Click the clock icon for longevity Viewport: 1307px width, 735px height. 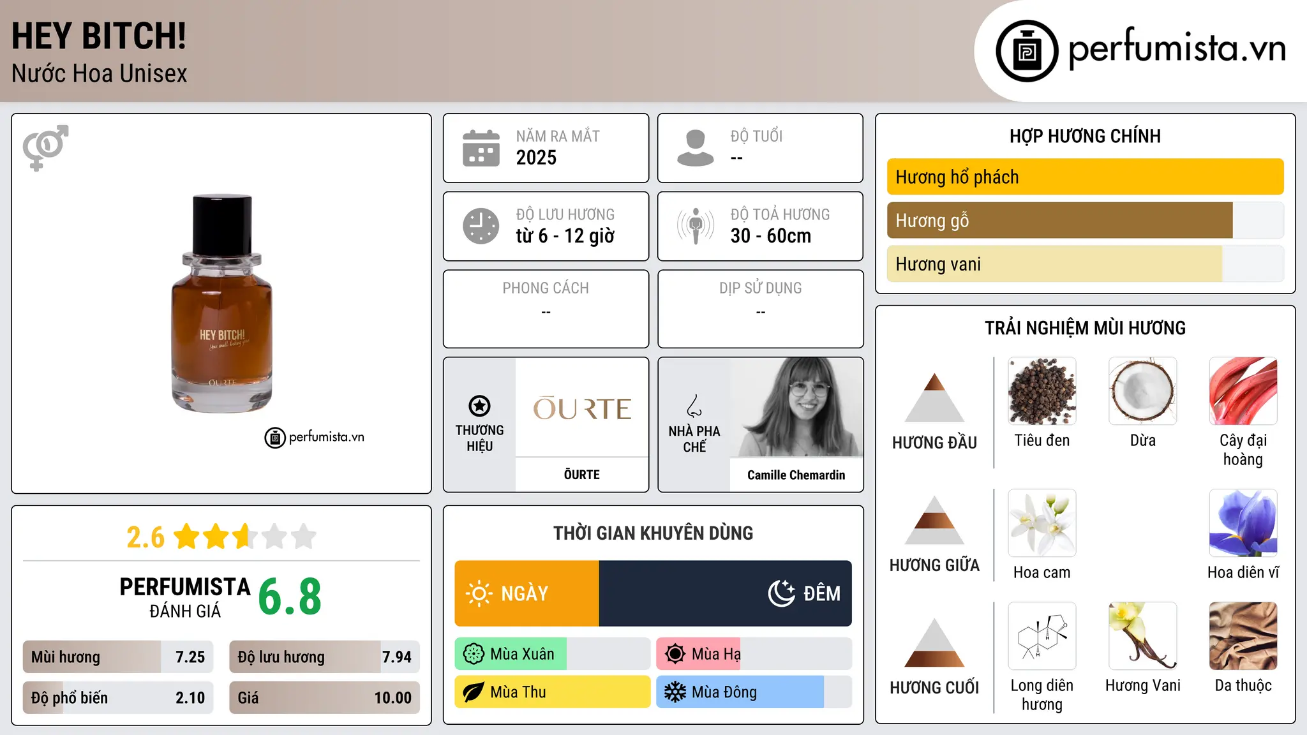point(481,226)
